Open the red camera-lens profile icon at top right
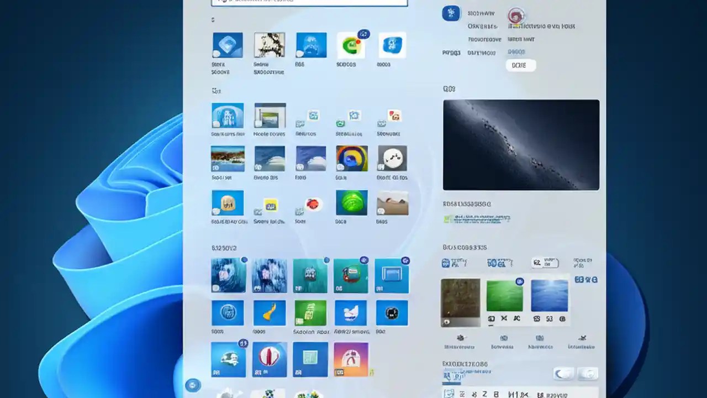The width and height of the screenshot is (707, 398). pyautogui.click(x=516, y=17)
